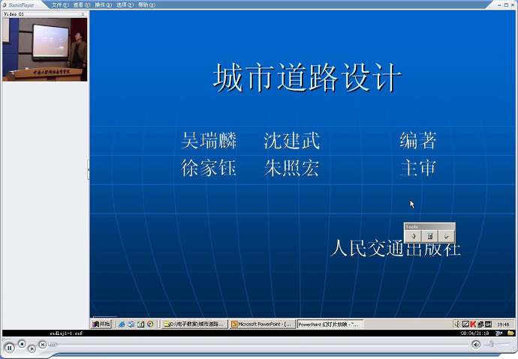Click the publisher text 人民交通出版社

tap(396, 248)
